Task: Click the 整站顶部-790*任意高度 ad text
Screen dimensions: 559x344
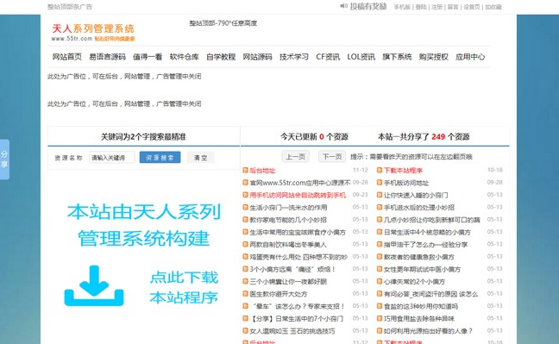Action: coord(223,23)
